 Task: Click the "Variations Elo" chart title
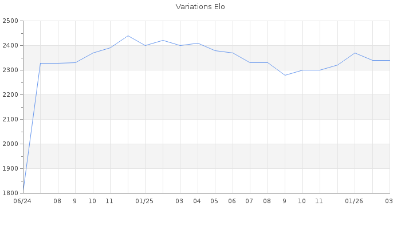tap(200, 7)
